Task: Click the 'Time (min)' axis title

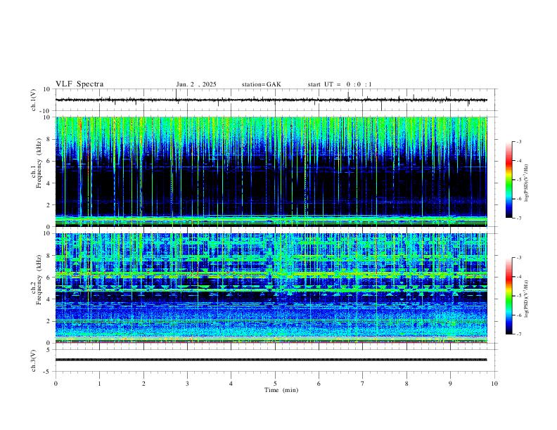Action: tap(281, 390)
